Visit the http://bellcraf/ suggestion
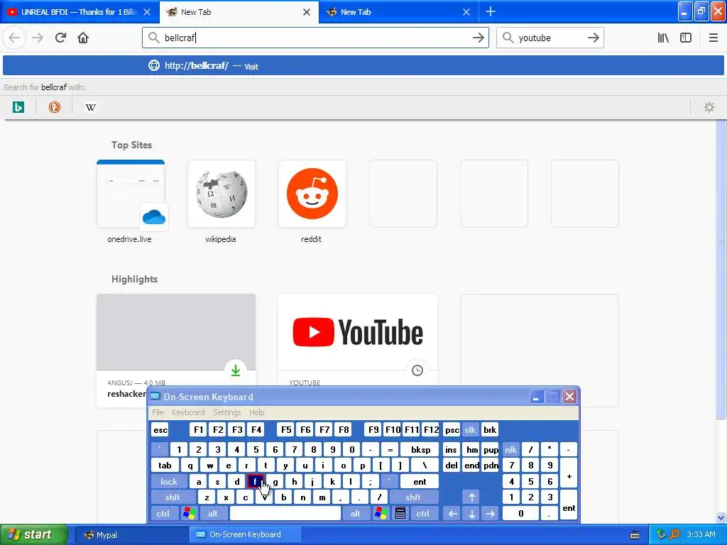This screenshot has width=727, height=545. pyautogui.click(x=363, y=66)
